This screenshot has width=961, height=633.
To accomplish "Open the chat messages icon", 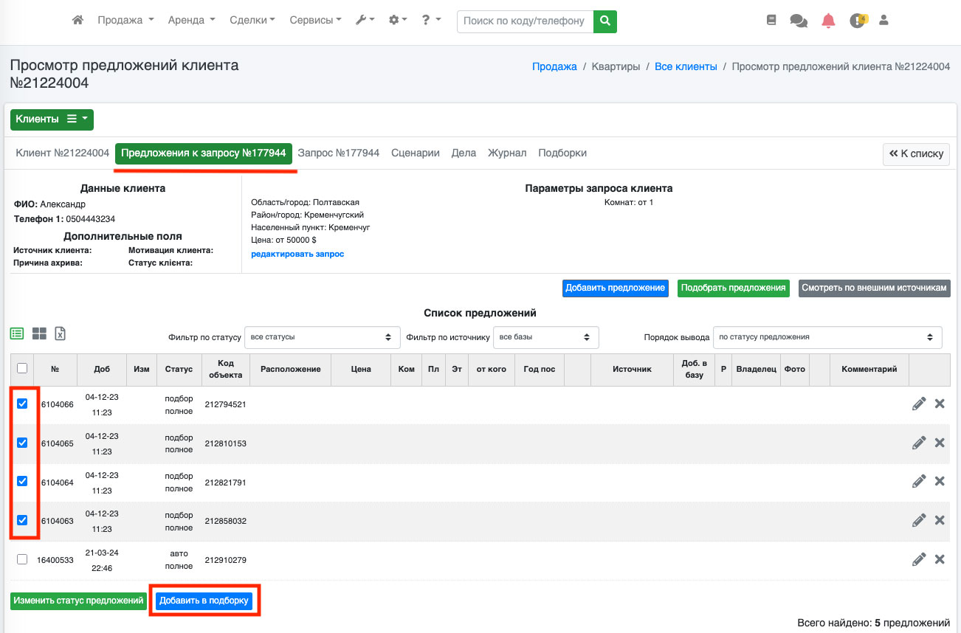I will click(799, 21).
